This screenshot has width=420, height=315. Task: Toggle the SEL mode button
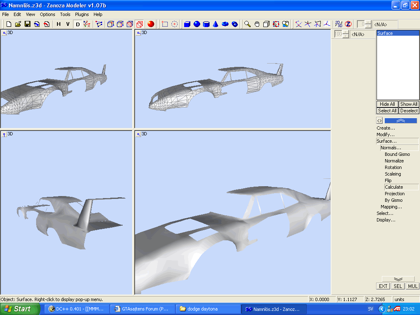tap(398, 286)
